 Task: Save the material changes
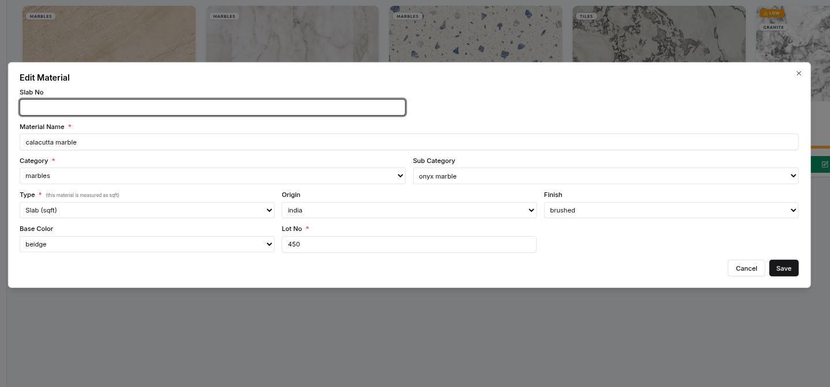coord(784,268)
